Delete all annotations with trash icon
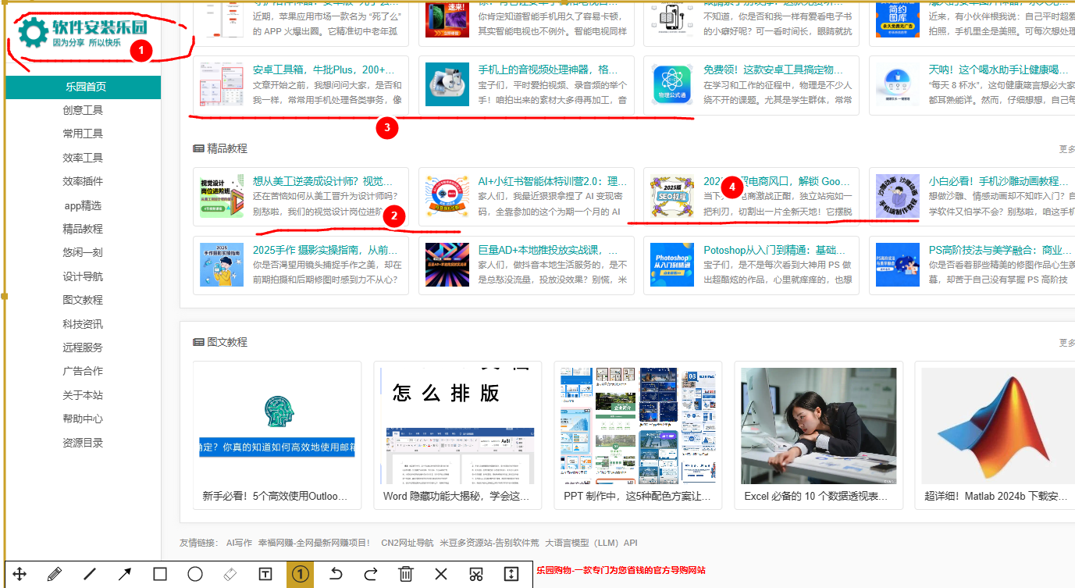 (406, 575)
